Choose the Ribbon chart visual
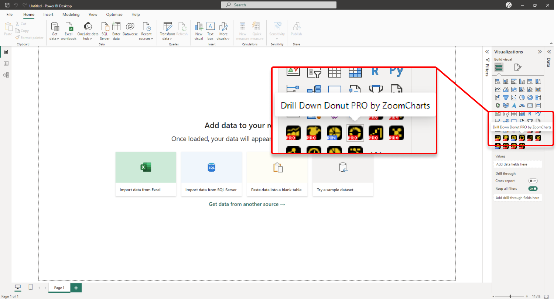This screenshot has height=299, width=557. click(x=538, y=90)
